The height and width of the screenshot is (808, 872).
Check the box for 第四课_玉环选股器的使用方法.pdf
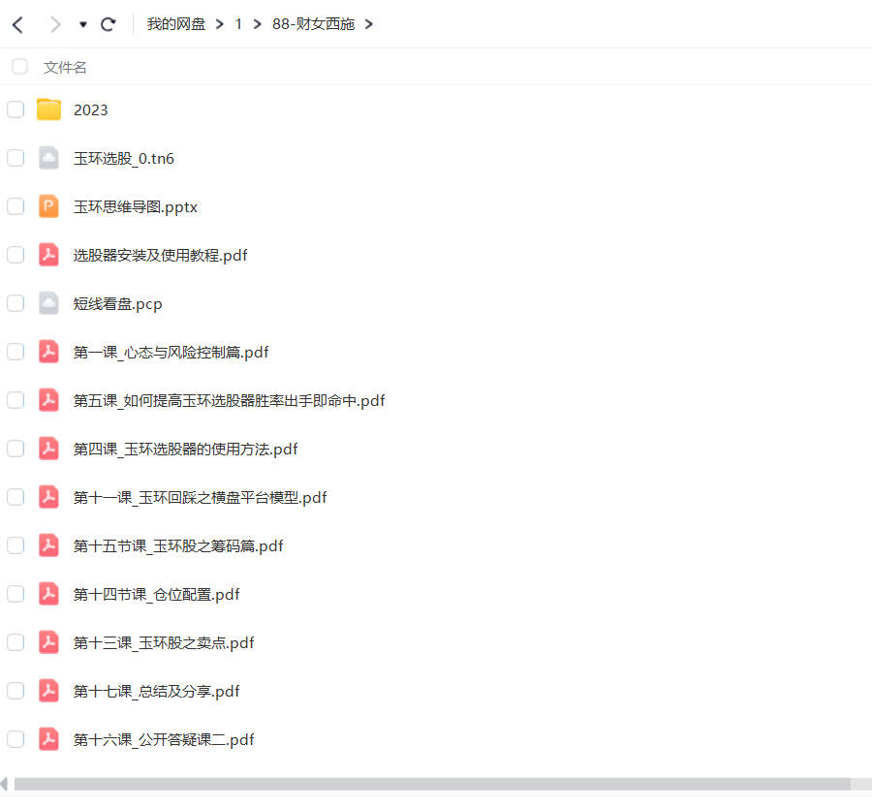pyautogui.click(x=16, y=449)
